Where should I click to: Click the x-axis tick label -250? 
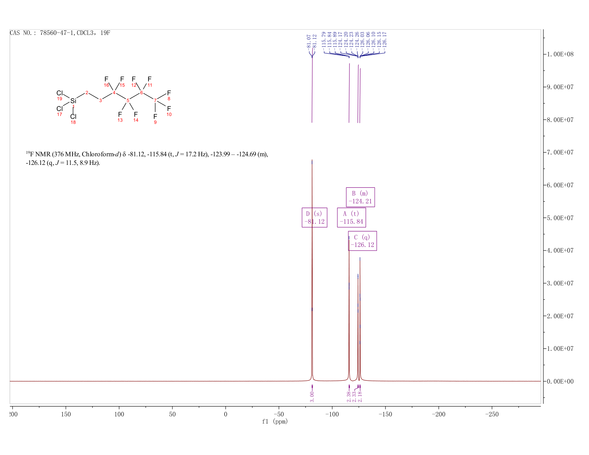click(492, 414)
